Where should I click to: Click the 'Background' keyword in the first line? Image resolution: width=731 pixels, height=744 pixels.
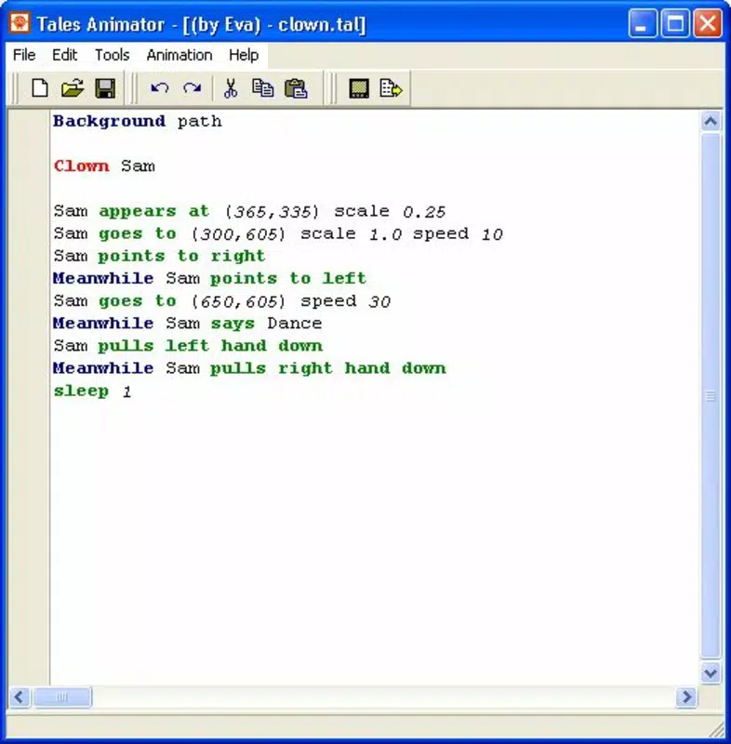pos(109,122)
